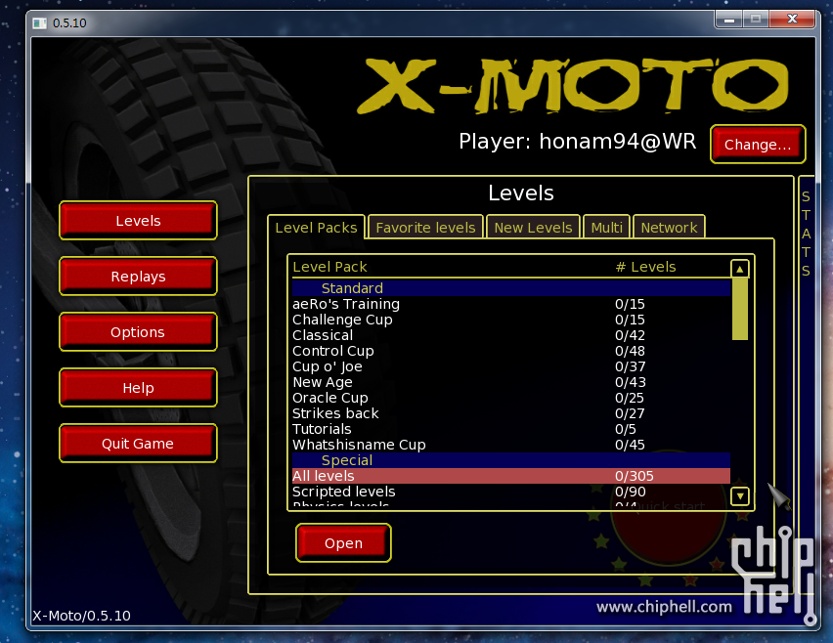Click the Standard group header
Image resolution: width=833 pixels, height=643 pixels.
(511, 287)
